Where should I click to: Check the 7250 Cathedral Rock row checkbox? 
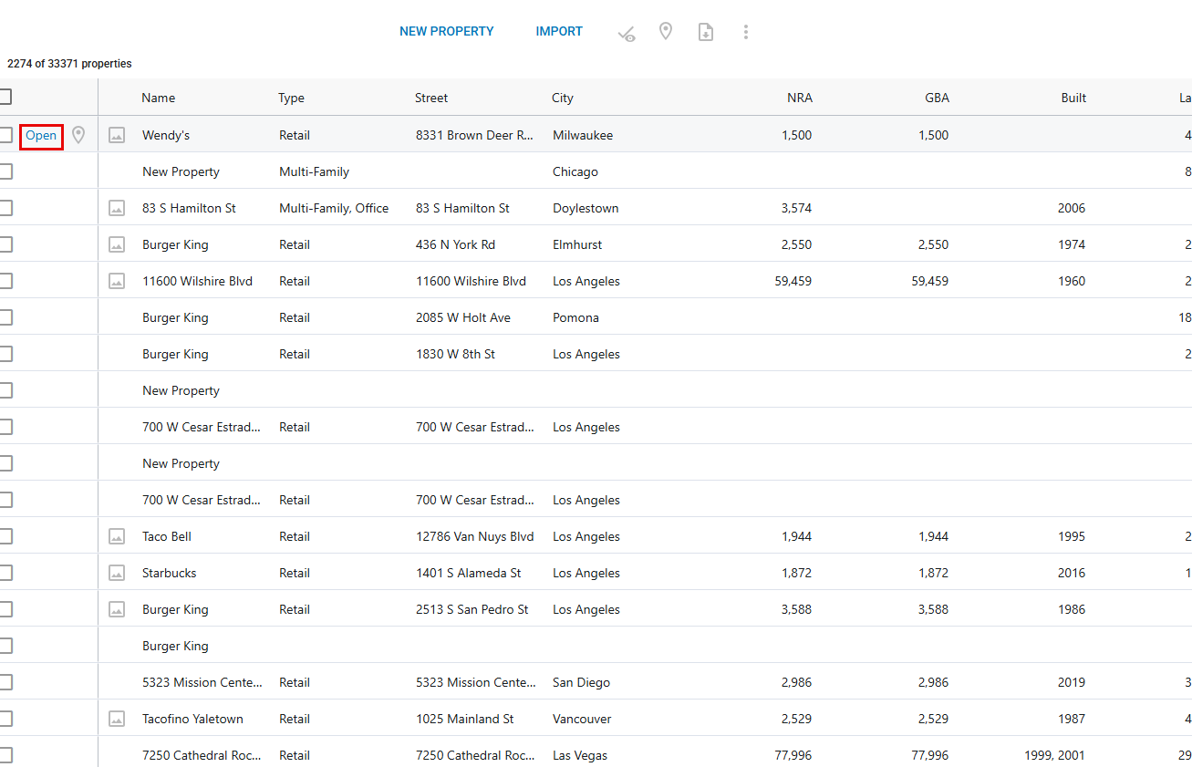tap(5, 755)
